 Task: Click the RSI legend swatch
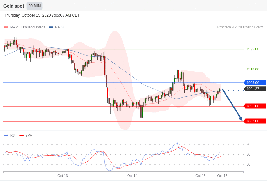(x=6, y=135)
